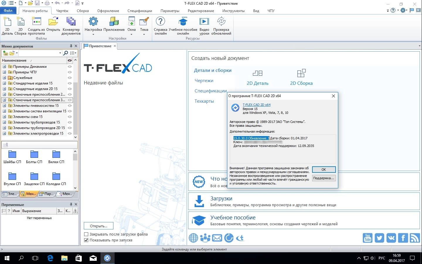This screenshot has height=264, width=422.
Task: Select Чертежи category link
Action: pyautogui.click(x=204, y=81)
